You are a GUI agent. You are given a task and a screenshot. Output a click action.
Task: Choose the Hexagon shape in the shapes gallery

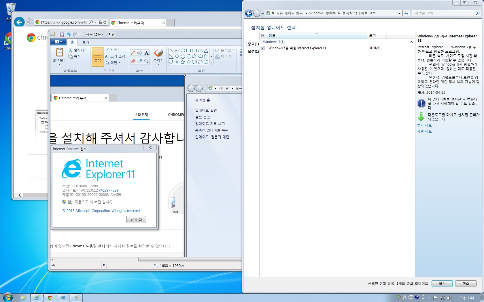[x=189, y=56]
